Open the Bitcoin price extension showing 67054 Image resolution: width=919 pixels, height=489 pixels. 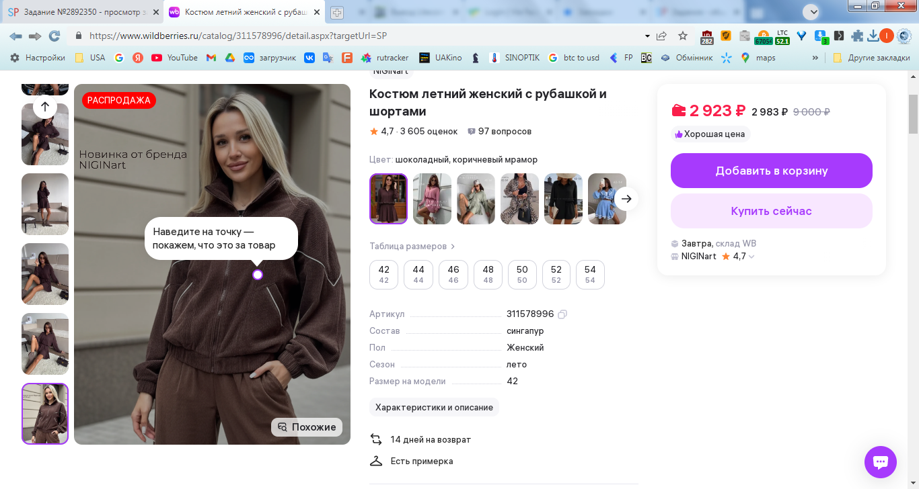[763, 36]
